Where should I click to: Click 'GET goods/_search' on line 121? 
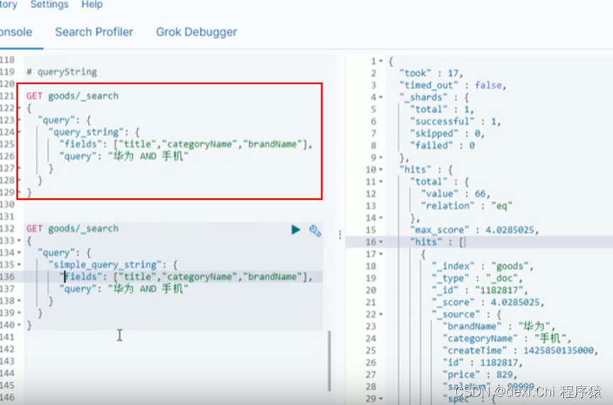point(72,96)
